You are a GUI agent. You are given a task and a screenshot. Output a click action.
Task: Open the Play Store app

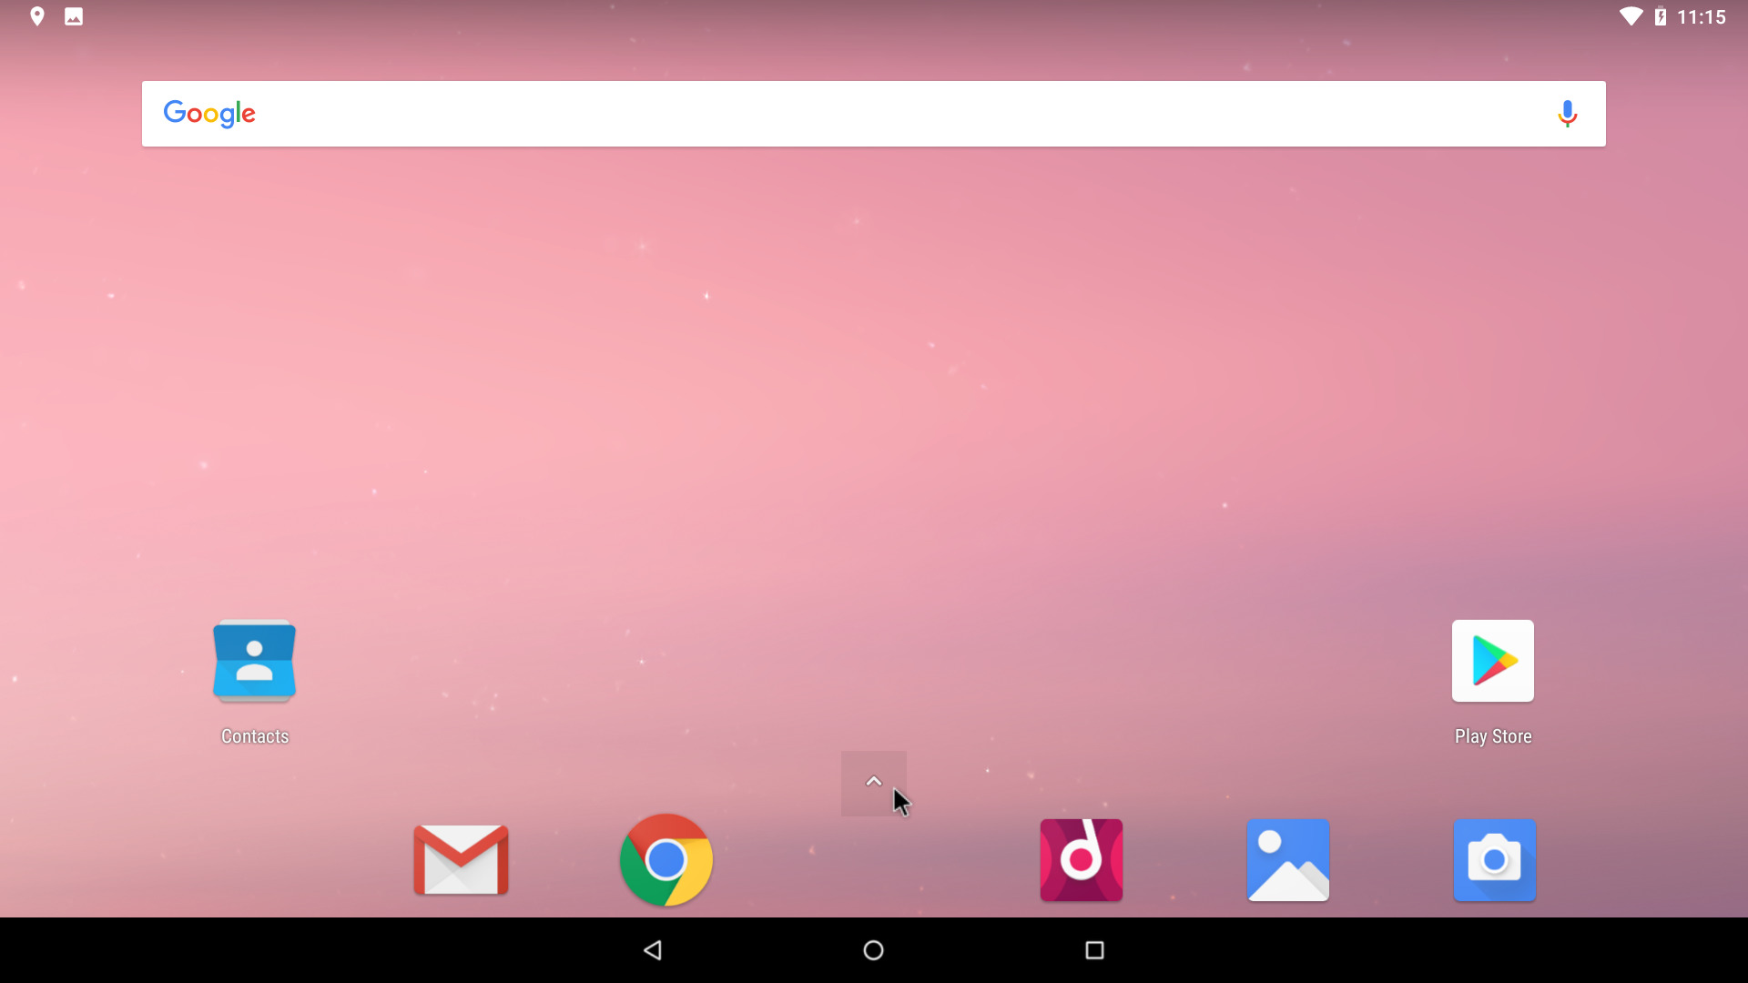(x=1492, y=660)
